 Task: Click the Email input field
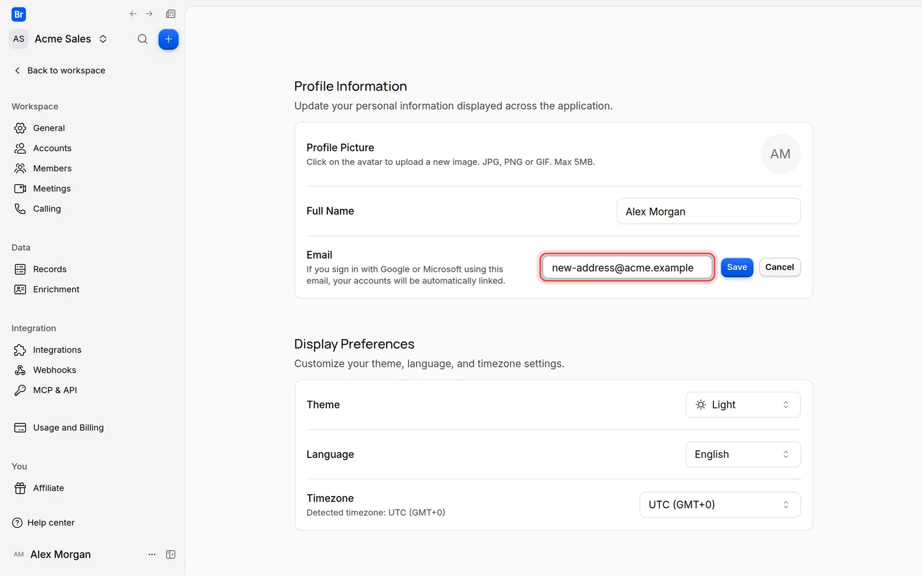[x=627, y=267]
